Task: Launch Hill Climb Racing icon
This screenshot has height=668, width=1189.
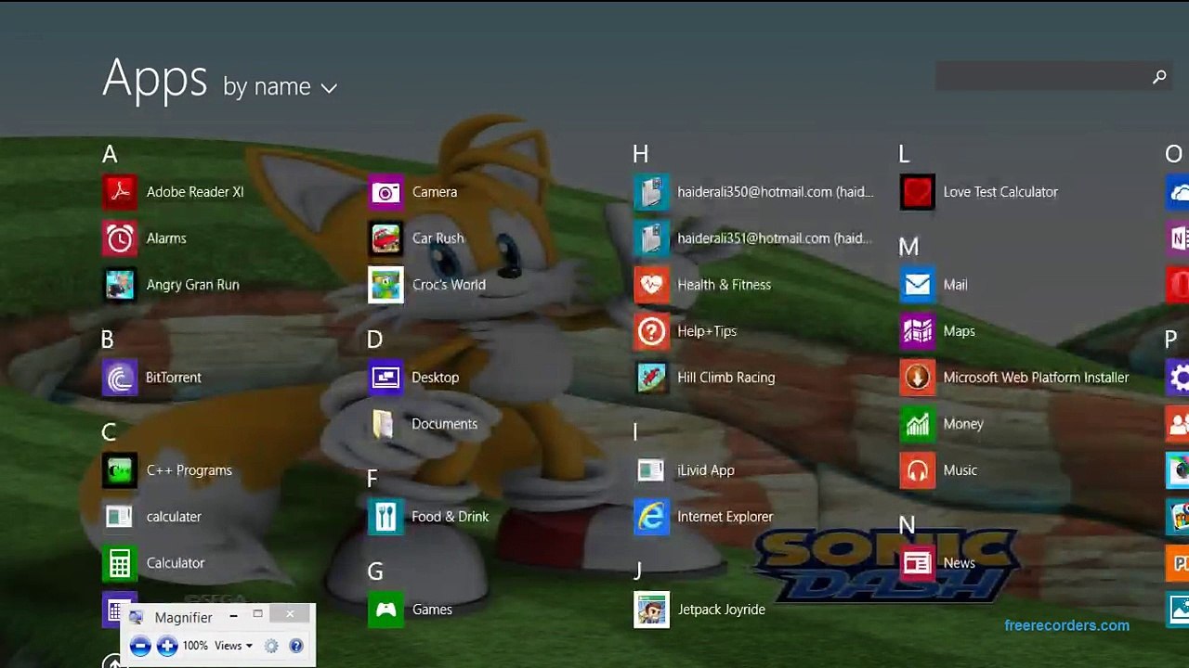Action: (651, 378)
